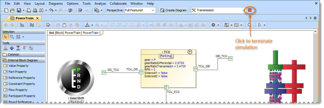324x108 pixels.
Task: Click the Save Project floppy icon
Action: [19, 10]
